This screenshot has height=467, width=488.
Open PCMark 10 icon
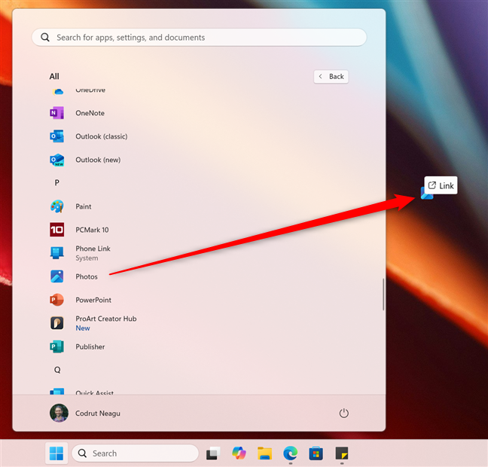57,230
